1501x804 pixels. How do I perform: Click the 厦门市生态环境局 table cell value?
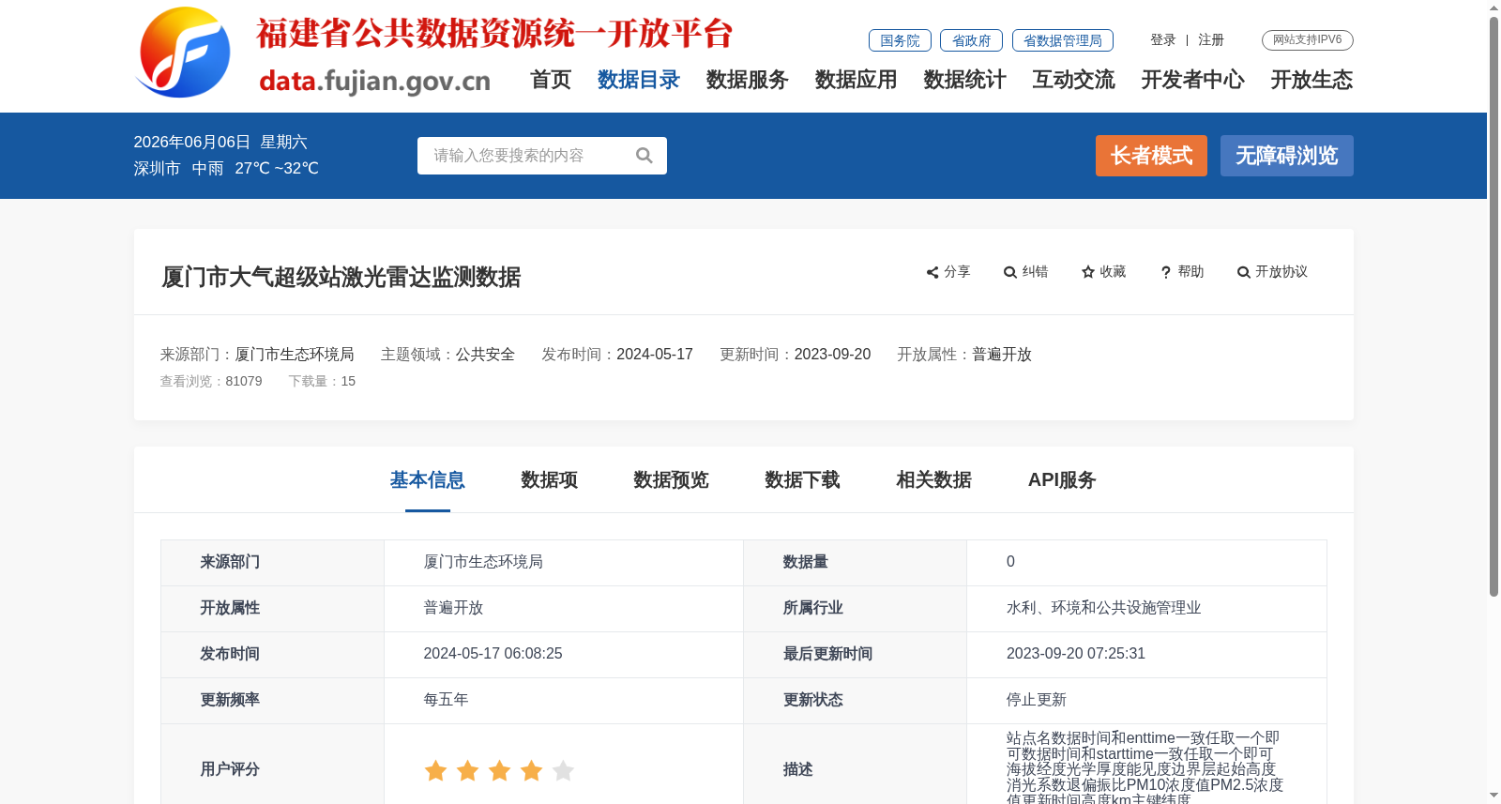483,562
